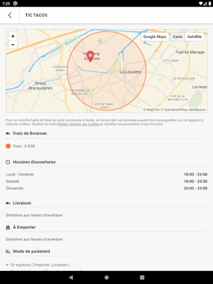Click the orange delivery zone color dot

tap(8, 146)
